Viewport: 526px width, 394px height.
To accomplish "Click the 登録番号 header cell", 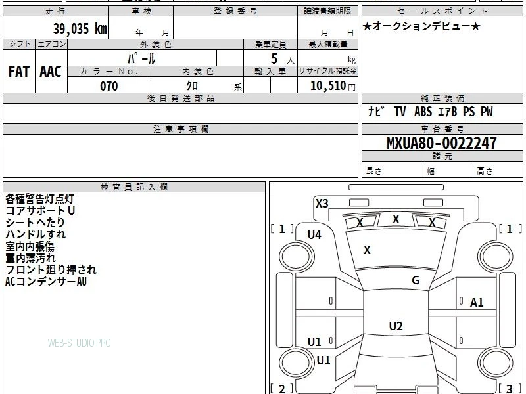I will coord(235,11).
